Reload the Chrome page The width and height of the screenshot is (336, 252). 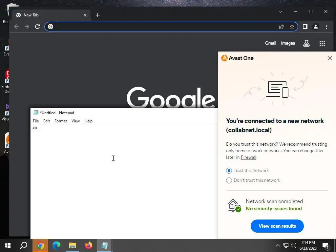click(37, 27)
